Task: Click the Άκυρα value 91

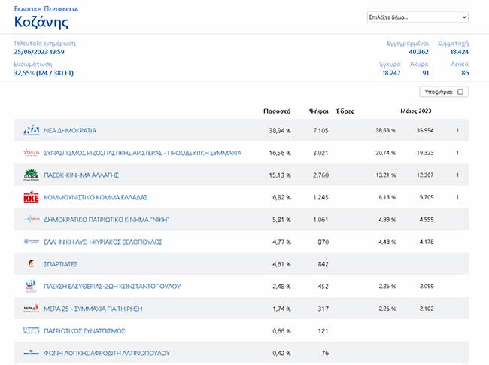Action: [426, 73]
